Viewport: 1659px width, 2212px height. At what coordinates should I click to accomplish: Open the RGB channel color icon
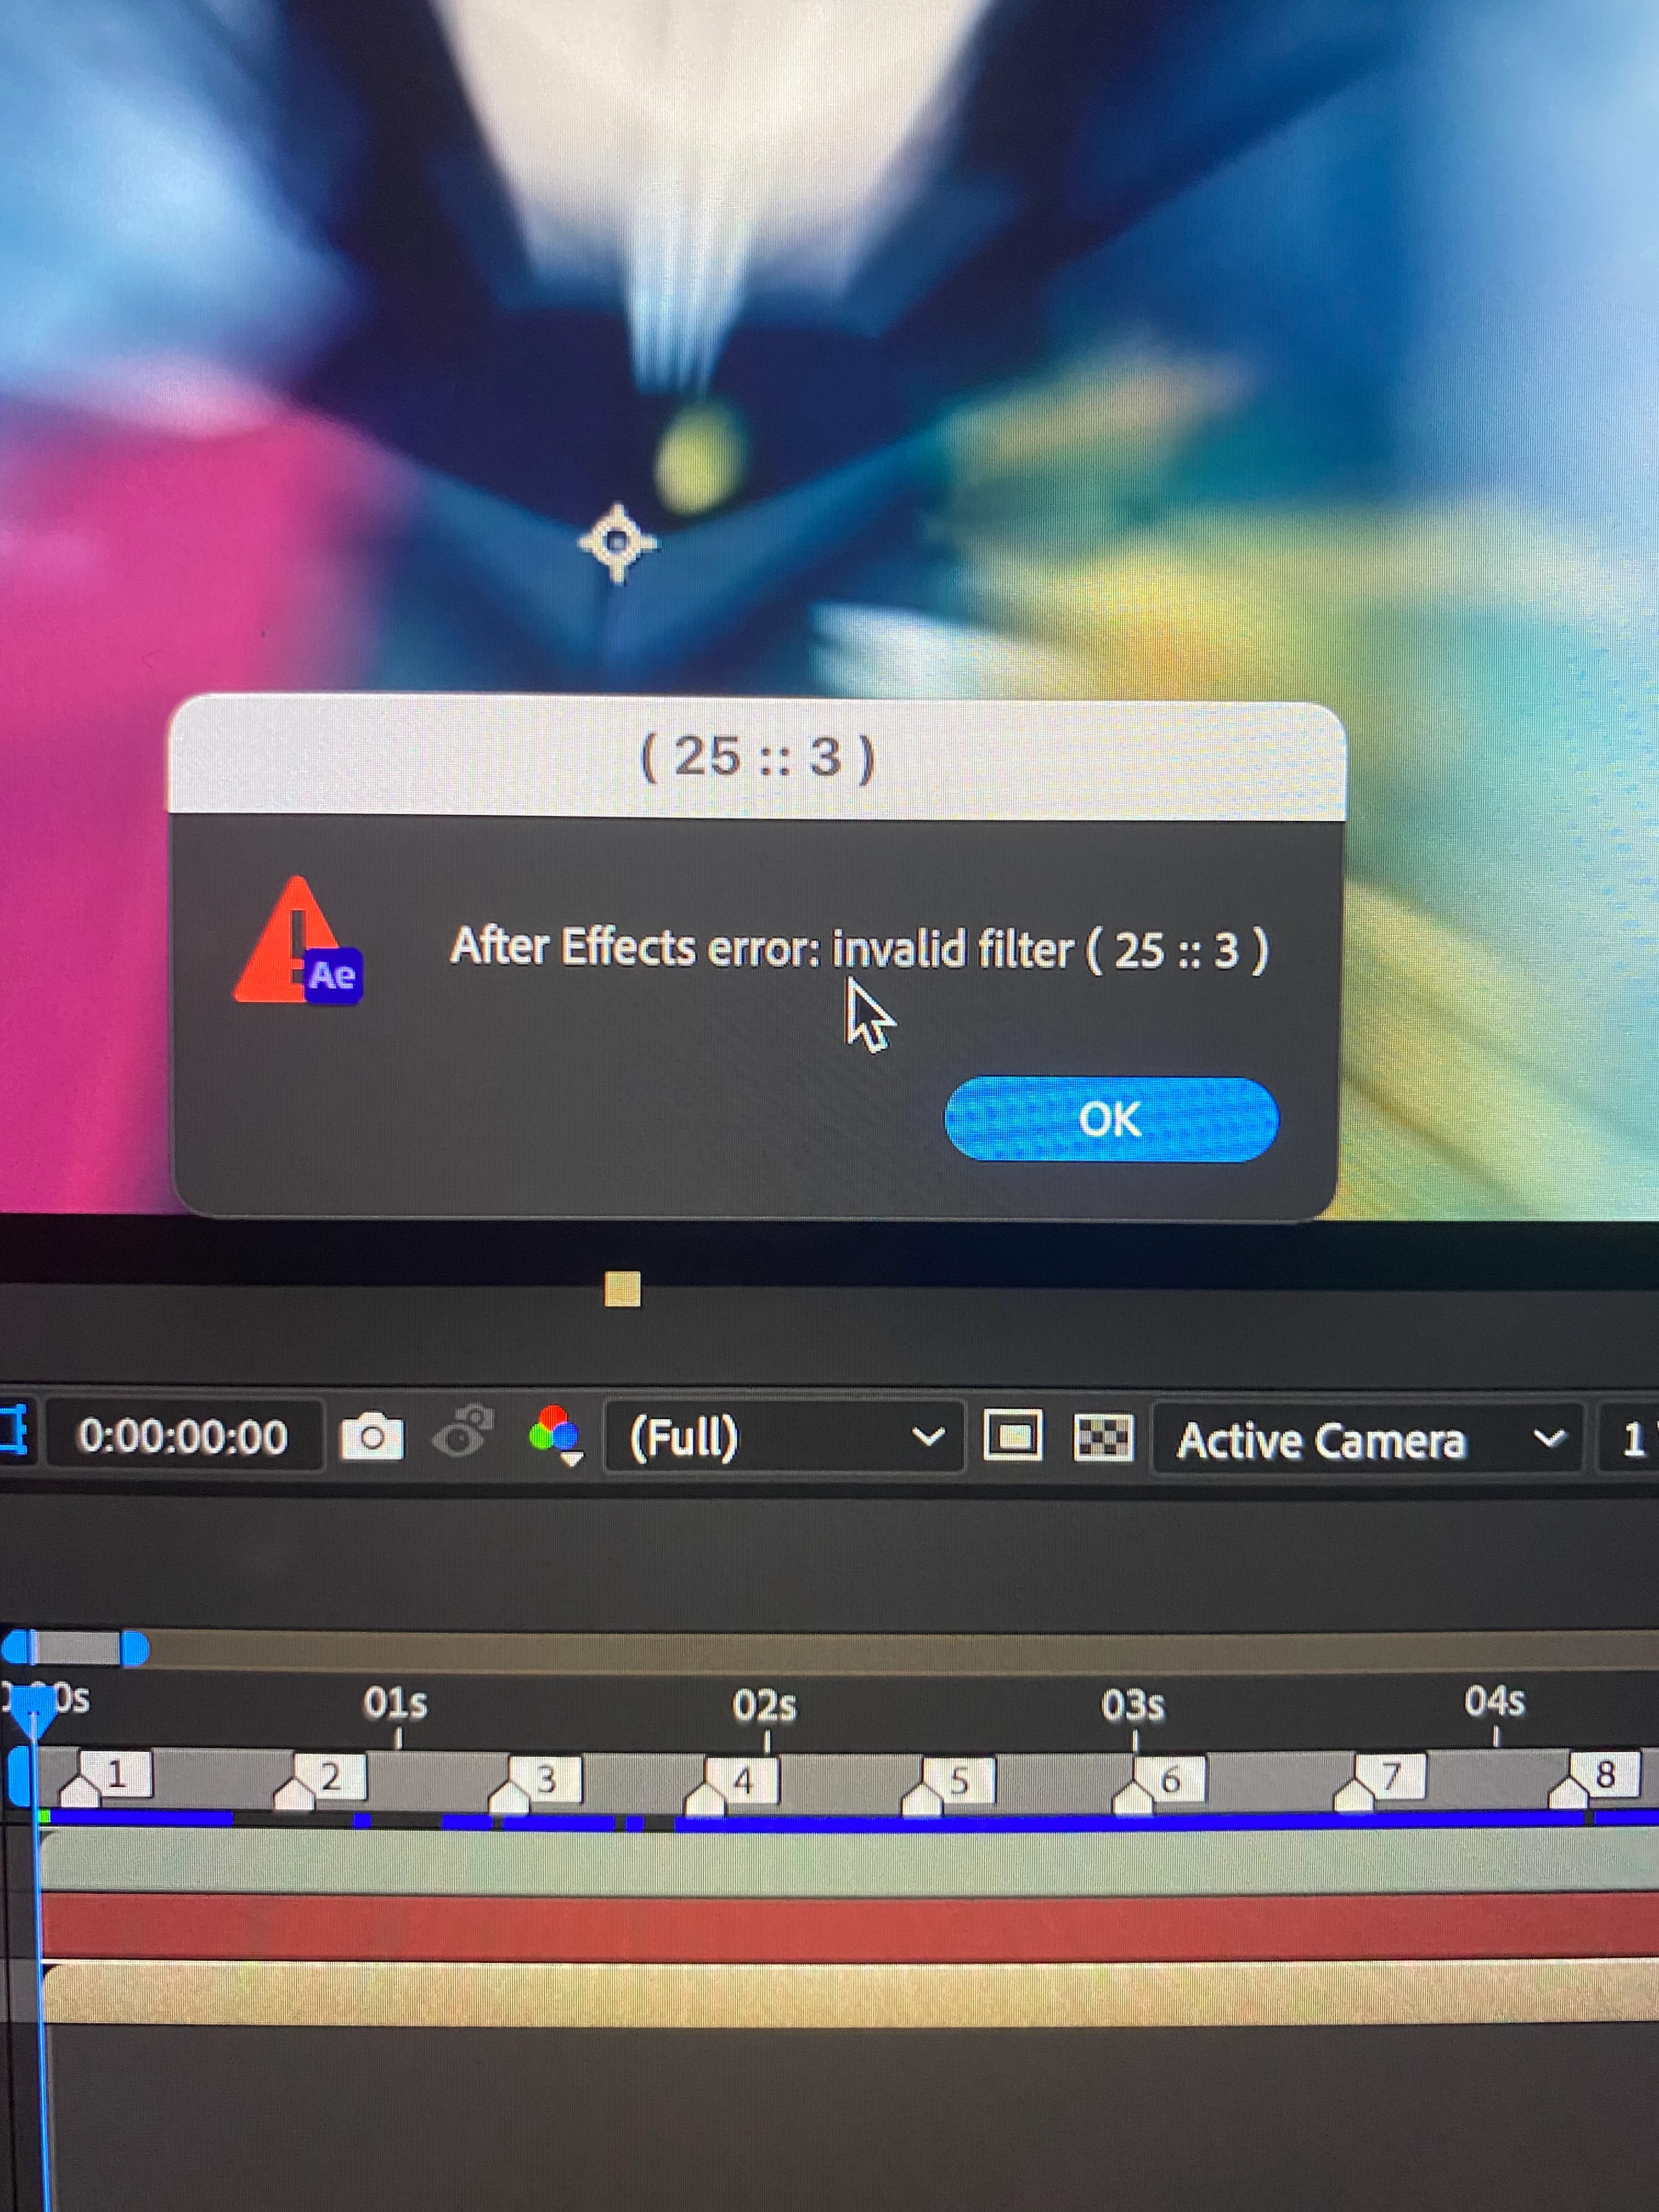pos(554,1435)
